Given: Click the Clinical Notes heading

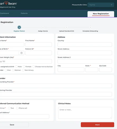Looking at the screenshot, I should tap(64, 103).
